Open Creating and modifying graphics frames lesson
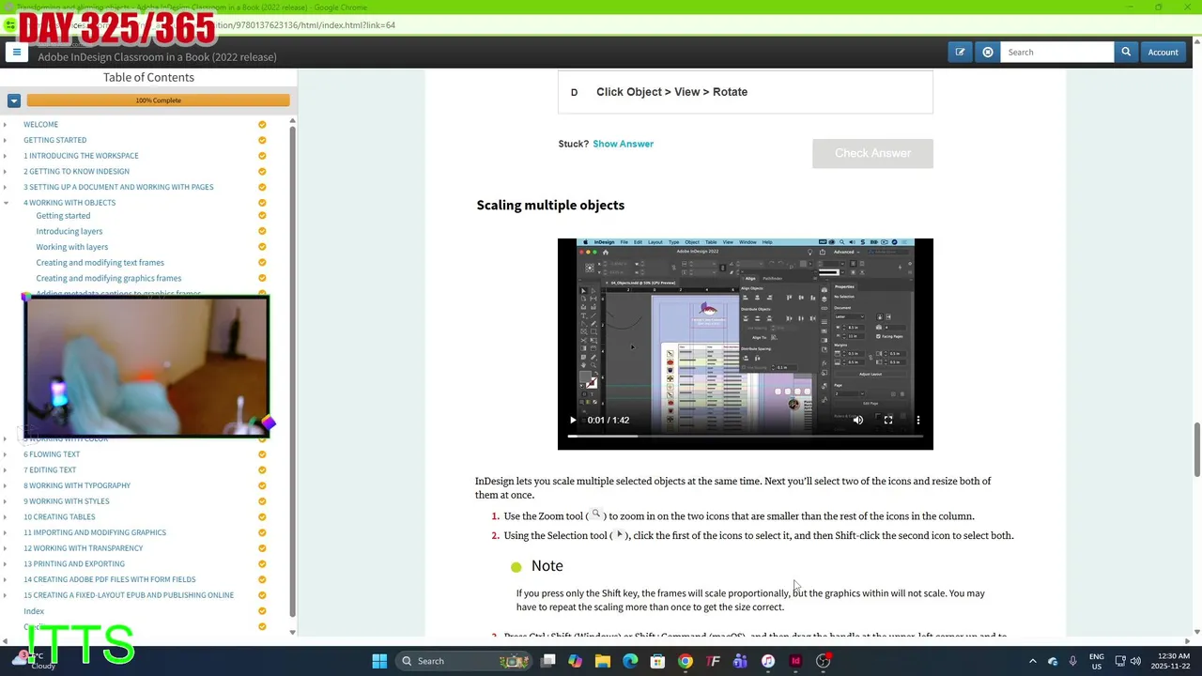Screen dimensions: 1202x676 [x=109, y=278]
